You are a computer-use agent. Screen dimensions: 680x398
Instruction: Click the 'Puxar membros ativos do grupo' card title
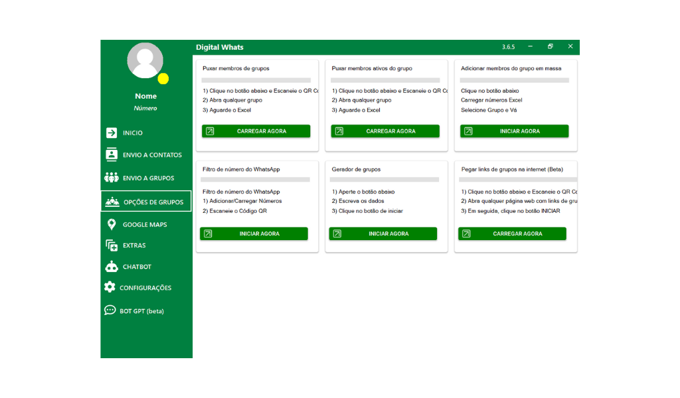(x=372, y=68)
